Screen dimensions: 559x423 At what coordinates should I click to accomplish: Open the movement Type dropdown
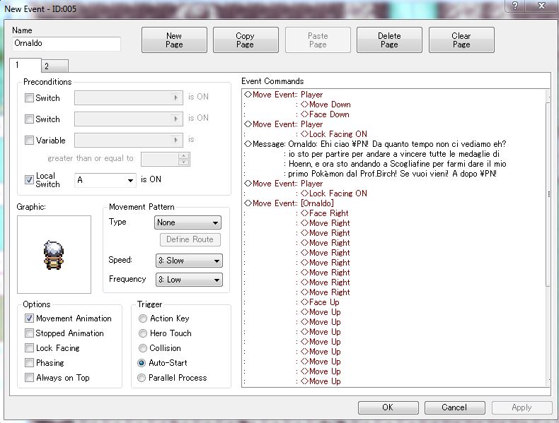coord(188,222)
